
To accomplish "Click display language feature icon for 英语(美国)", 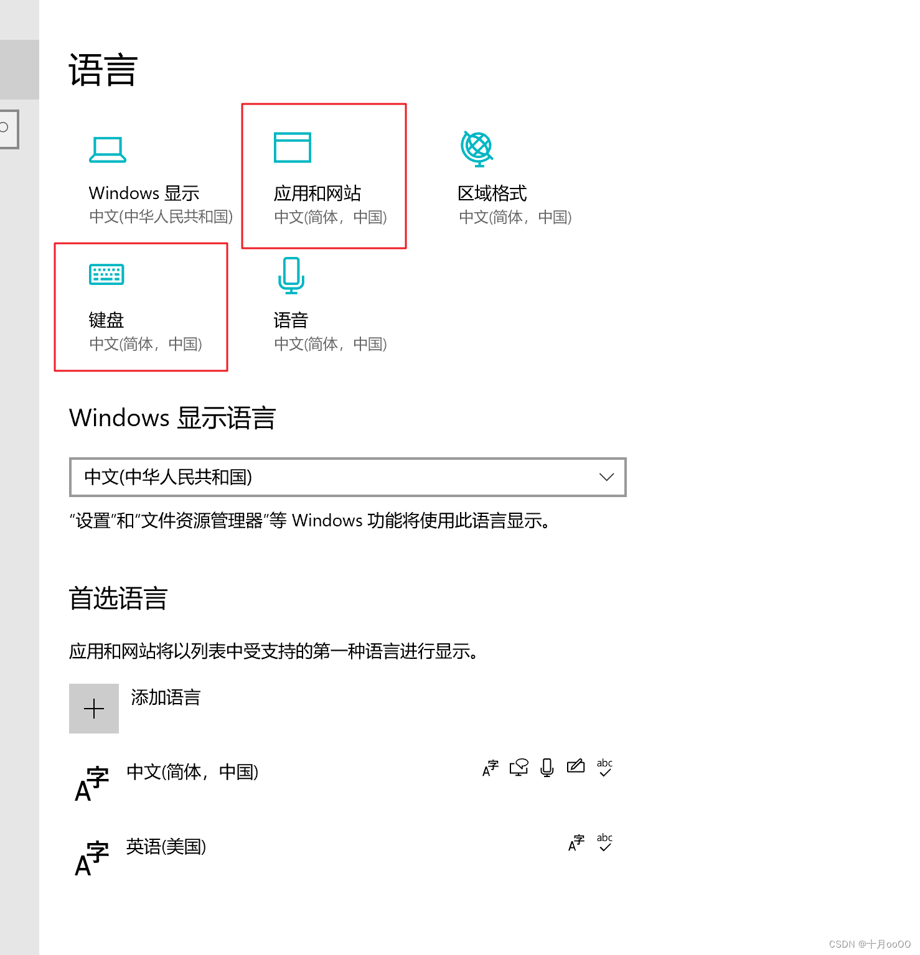I will tap(576, 843).
